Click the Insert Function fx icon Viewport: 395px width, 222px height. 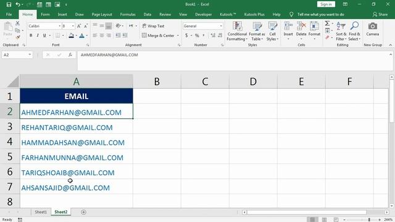[70, 55]
